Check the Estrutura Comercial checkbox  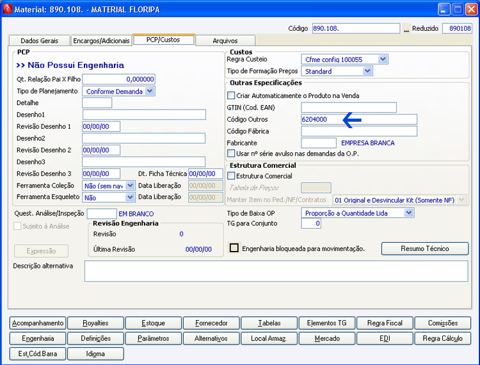click(231, 175)
